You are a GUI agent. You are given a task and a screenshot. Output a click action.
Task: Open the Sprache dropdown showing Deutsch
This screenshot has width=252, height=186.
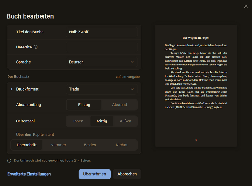[102, 62]
